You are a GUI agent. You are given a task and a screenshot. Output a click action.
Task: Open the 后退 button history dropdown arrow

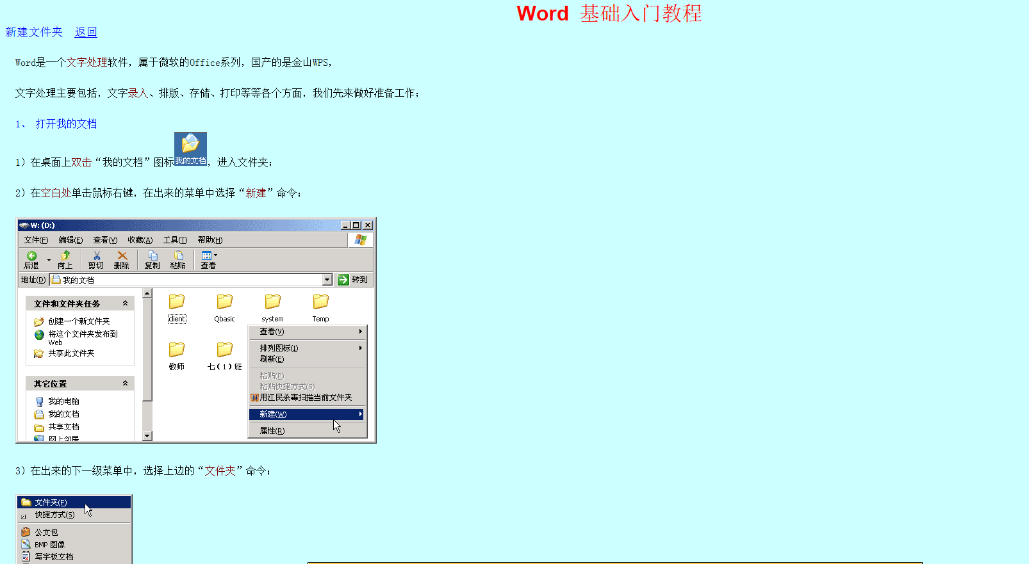49,259
